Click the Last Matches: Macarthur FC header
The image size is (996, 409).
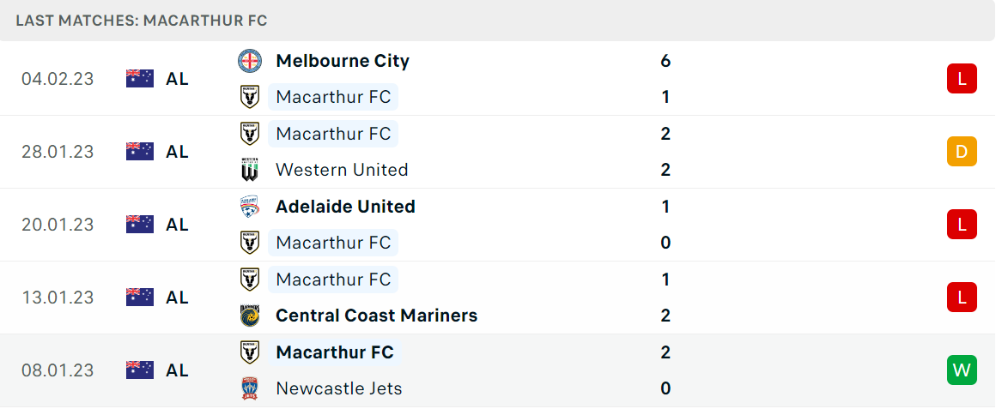click(x=142, y=21)
